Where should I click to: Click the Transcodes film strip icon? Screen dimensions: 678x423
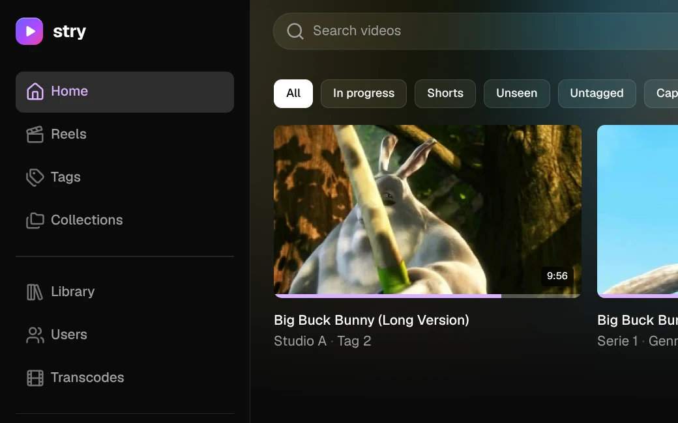pyautogui.click(x=35, y=377)
